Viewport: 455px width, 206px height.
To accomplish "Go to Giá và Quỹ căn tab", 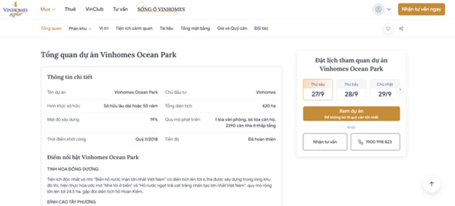I will tap(232, 28).
